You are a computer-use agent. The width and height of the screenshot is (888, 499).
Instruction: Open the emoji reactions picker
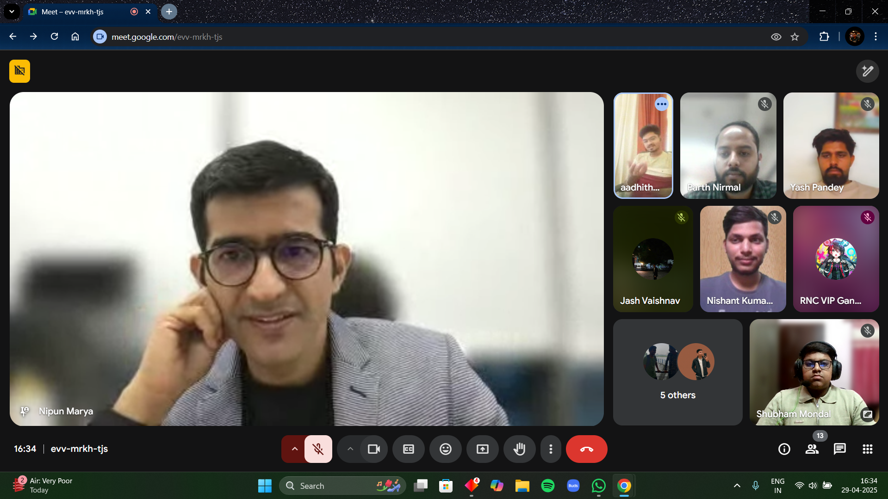coord(445,449)
